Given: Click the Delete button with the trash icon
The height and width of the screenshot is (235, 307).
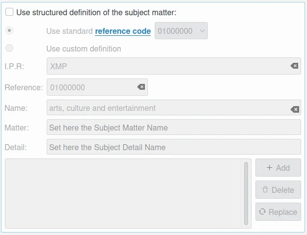Looking at the screenshot, I should [278, 190].
